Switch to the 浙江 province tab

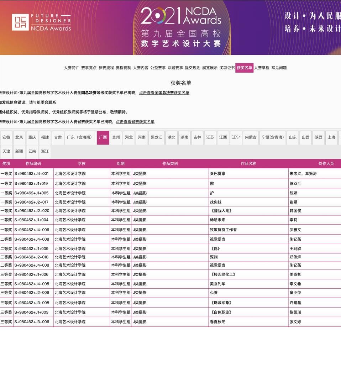45,152
